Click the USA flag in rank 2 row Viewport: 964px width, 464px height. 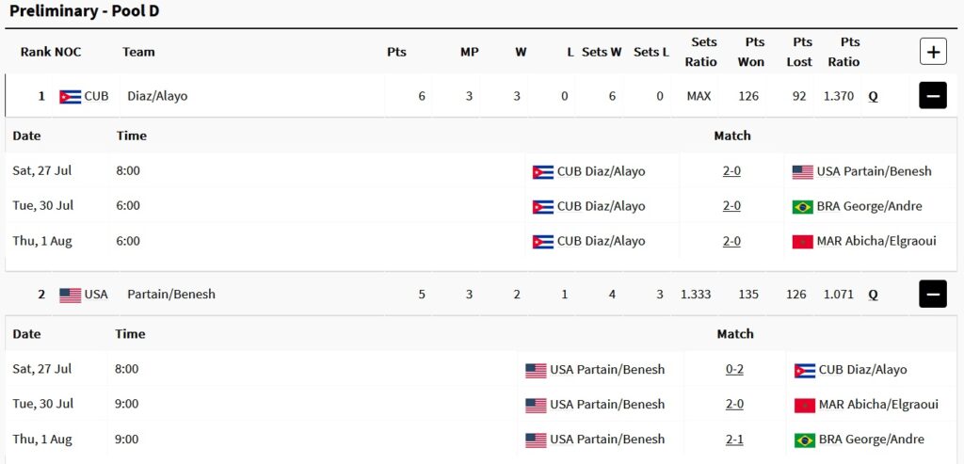tap(70, 295)
